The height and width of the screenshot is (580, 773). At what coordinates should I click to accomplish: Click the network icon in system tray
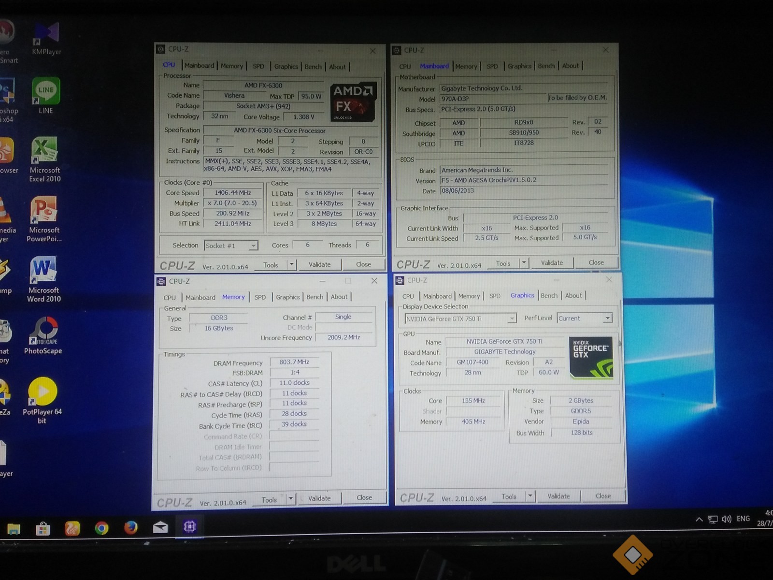click(x=713, y=520)
